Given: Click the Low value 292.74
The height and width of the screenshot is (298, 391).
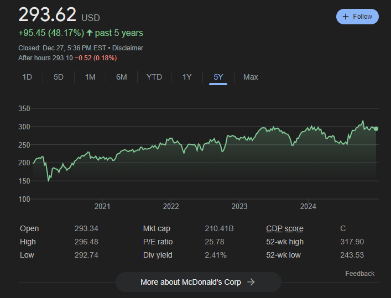Looking at the screenshot, I should pos(86,255).
